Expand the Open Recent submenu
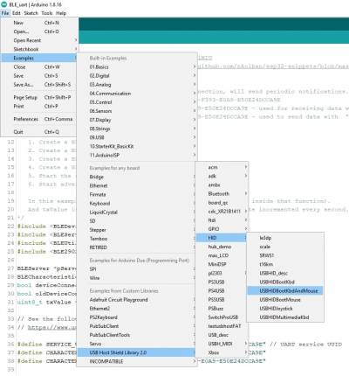 coord(39,40)
